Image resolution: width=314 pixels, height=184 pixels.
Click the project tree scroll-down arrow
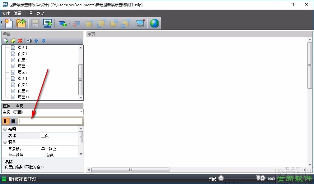(81, 97)
